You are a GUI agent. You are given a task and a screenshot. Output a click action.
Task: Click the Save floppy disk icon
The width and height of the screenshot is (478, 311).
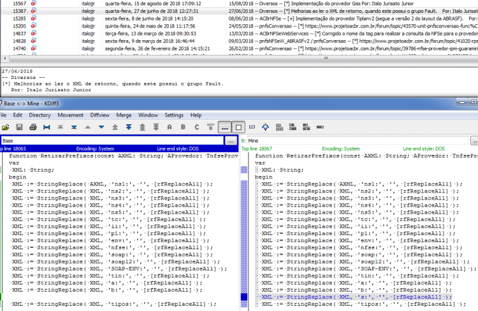(x=19, y=127)
